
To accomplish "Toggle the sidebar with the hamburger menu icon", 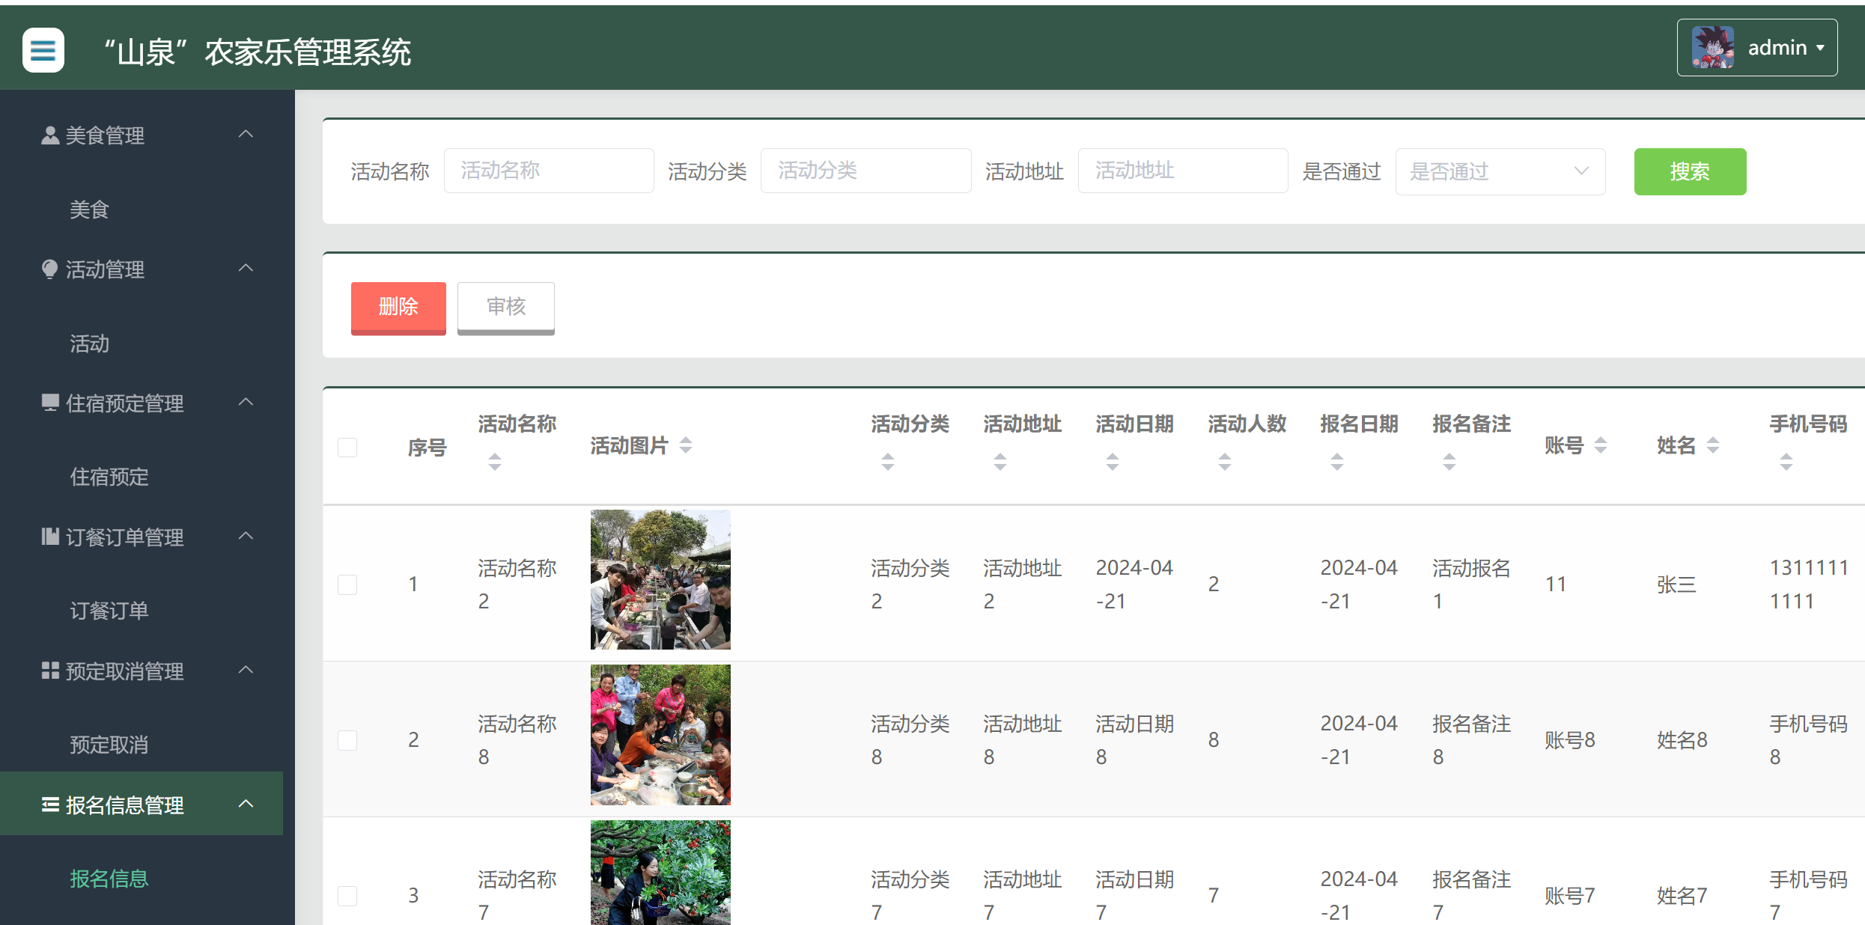I will pos(43,50).
